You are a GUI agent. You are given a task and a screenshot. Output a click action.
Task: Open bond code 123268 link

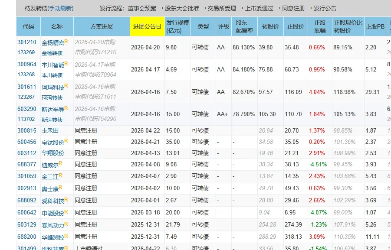coord(26,75)
